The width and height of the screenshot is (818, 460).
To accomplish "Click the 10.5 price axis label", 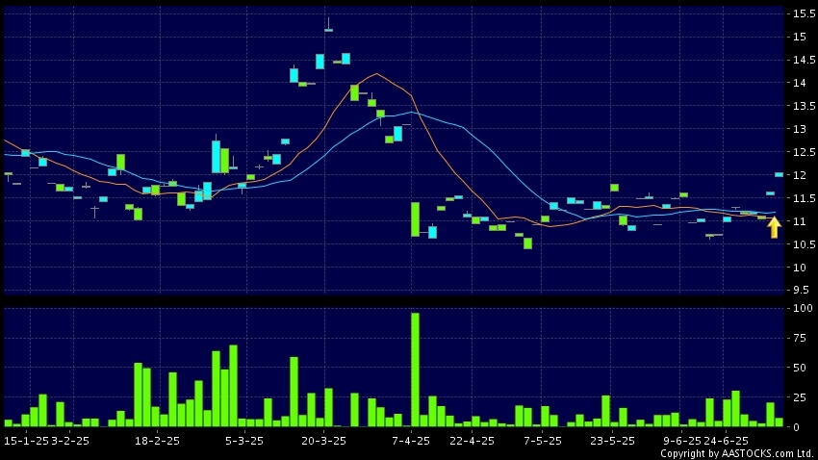I will (x=804, y=244).
